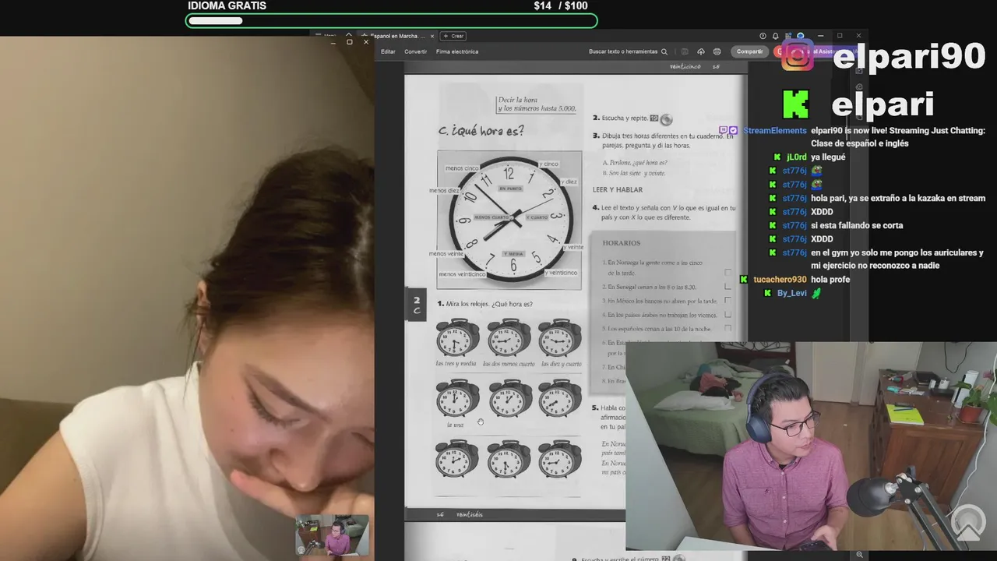Screen dimensions: 997x561
Task: Open the Firma electrónica menu
Action: coord(457,51)
